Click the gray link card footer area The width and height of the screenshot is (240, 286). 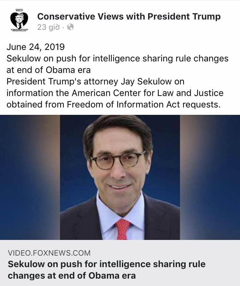click(x=120, y=263)
